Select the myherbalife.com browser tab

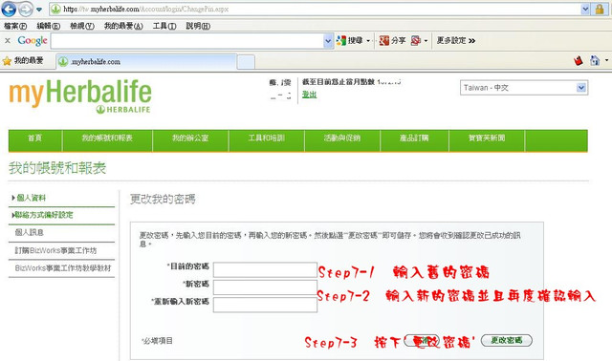pos(146,61)
